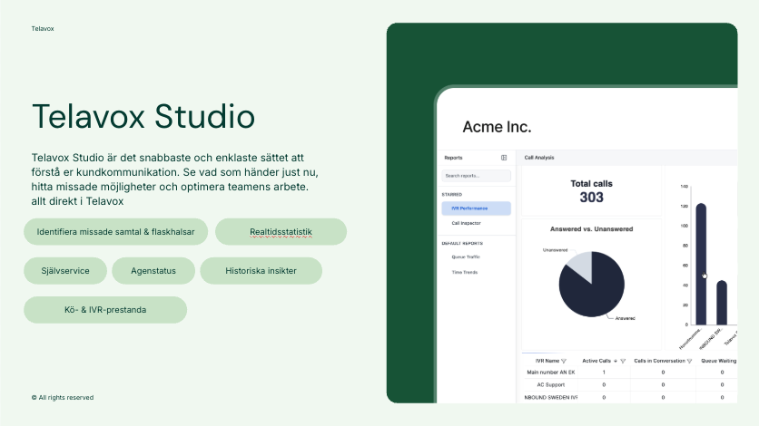
Task: Click the Realtidsstatistik pill
Action: [281, 232]
